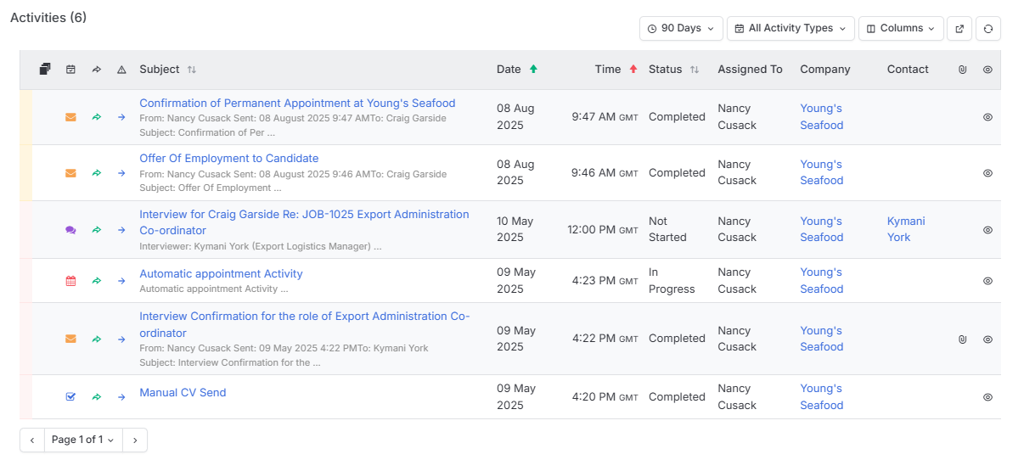View Craig Garside interview via eye icon

pos(987,230)
